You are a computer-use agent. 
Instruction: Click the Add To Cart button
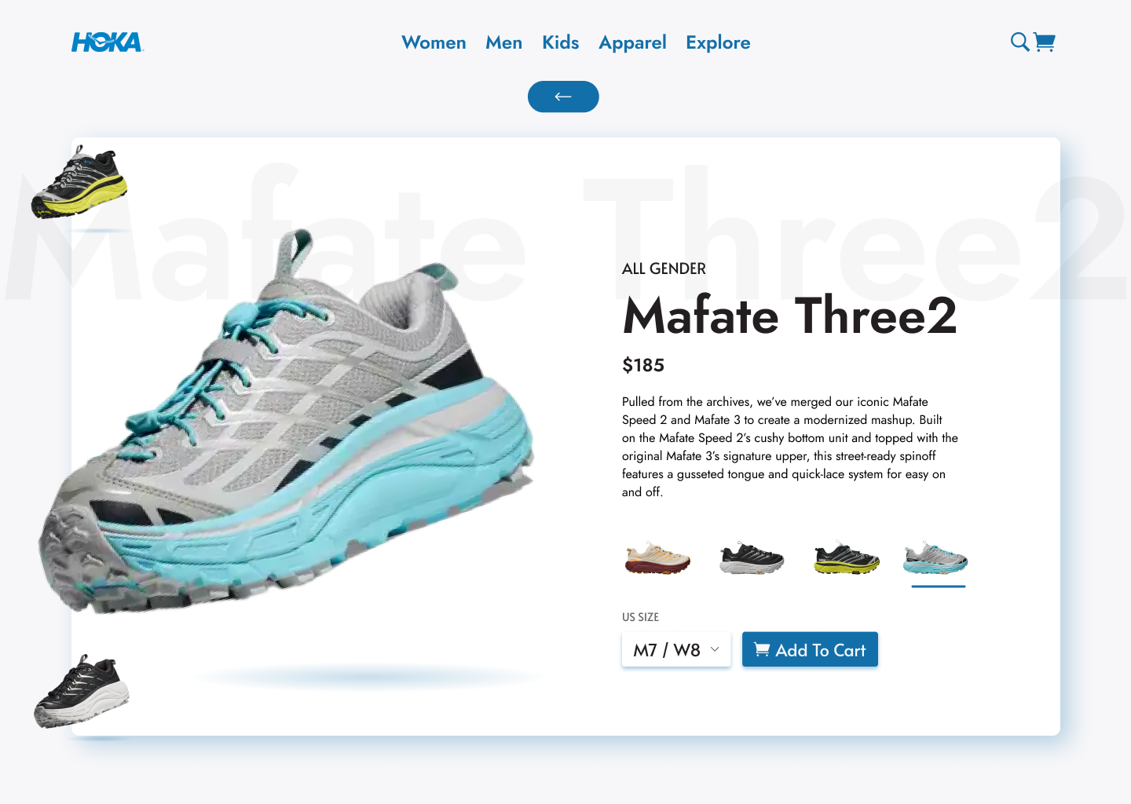point(810,649)
